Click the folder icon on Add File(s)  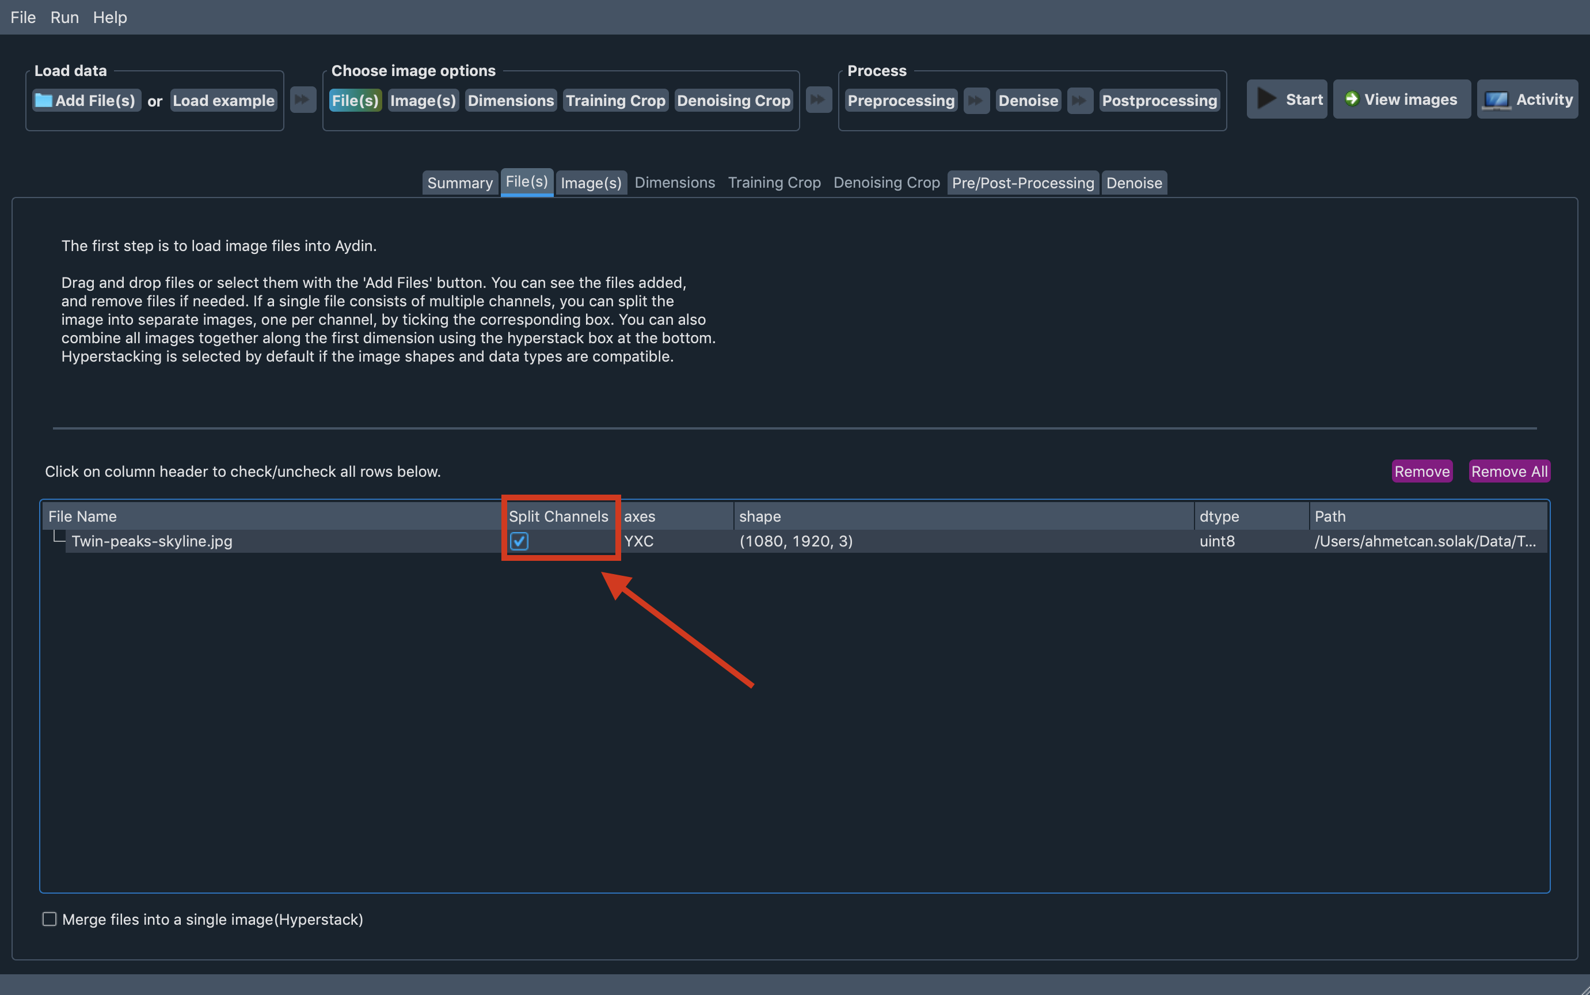[x=43, y=100]
